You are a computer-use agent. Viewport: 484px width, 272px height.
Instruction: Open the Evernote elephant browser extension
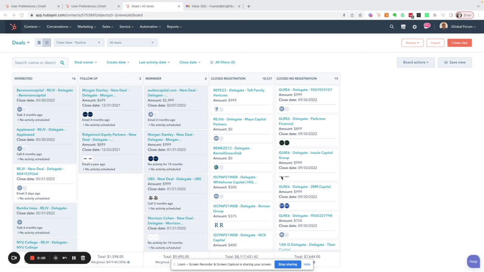pyautogui.click(x=394, y=15)
